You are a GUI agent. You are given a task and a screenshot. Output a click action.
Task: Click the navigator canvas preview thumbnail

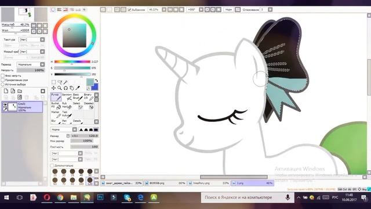[24, 14]
